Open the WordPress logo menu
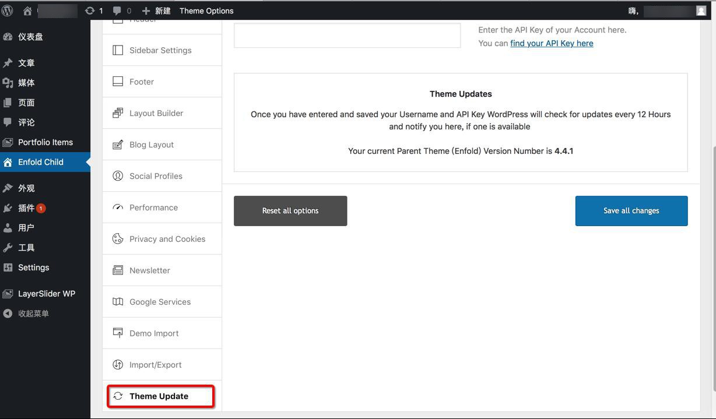Screen dimensions: 716x419 click(8, 10)
